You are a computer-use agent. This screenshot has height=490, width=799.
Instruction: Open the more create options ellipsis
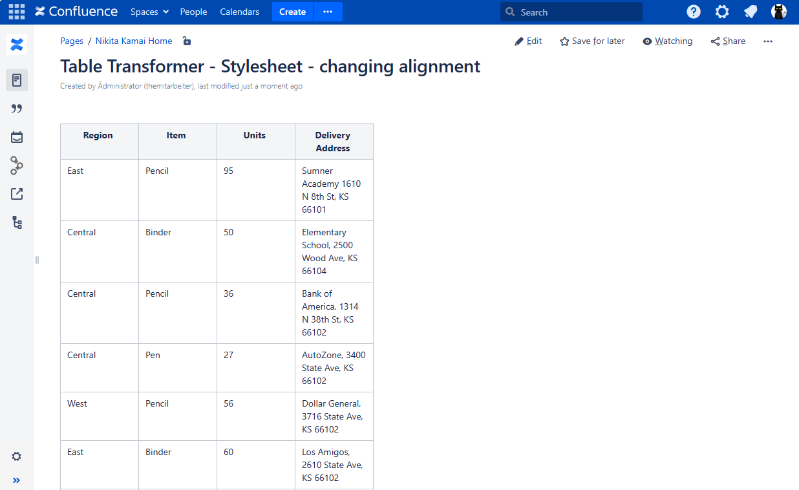tap(328, 12)
